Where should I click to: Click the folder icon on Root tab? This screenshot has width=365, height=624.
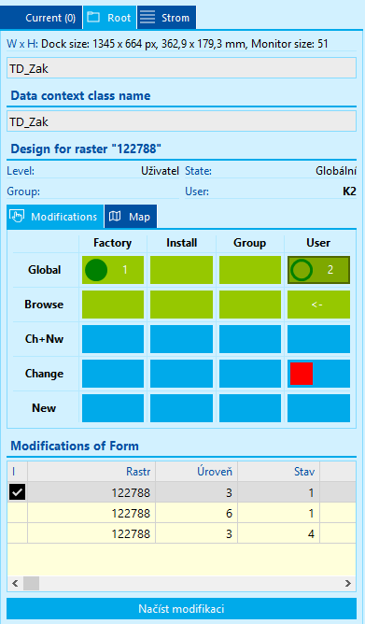tap(93, 18)
